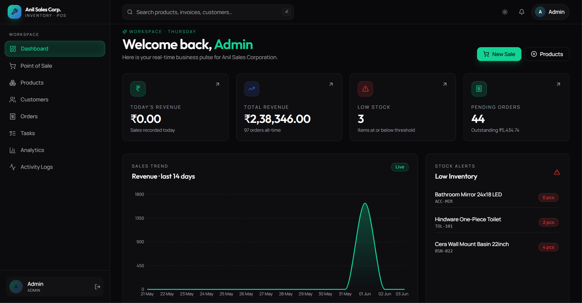Open notifications bell icon
Screen dimensions: 582x303
coord(522,12)
